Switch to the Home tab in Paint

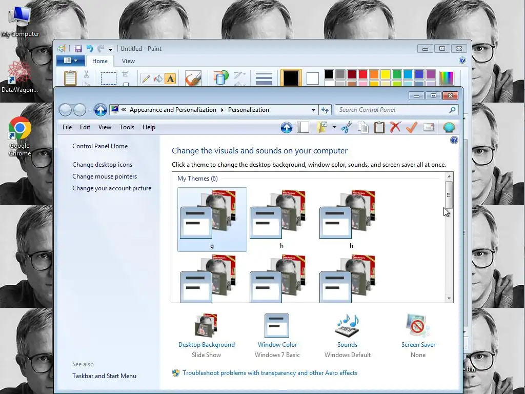click(100, 61)
